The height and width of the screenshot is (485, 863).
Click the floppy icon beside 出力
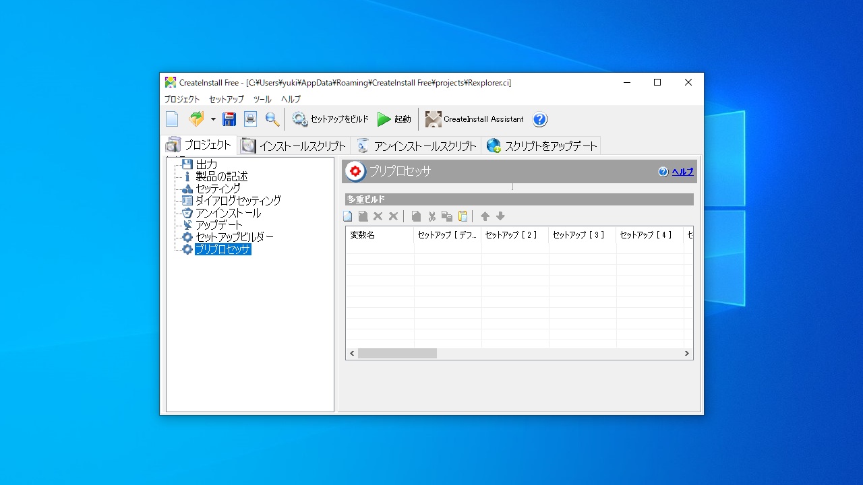pos(187,164)
